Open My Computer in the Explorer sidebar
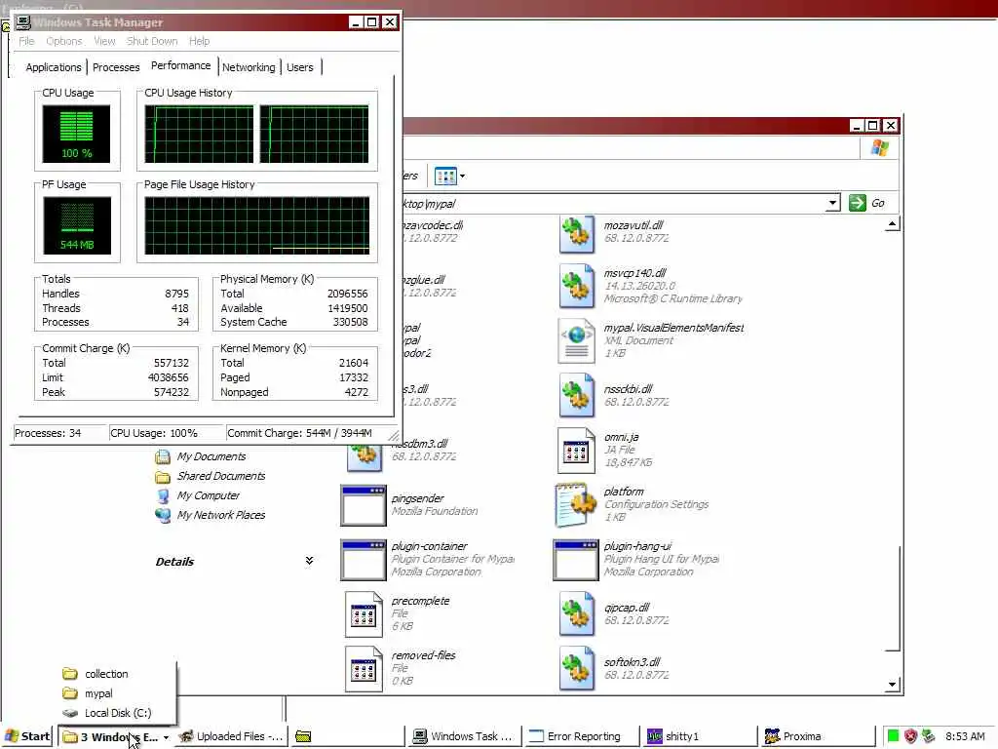This screenshot has height=749, width=998. click(x=198, y=495)
